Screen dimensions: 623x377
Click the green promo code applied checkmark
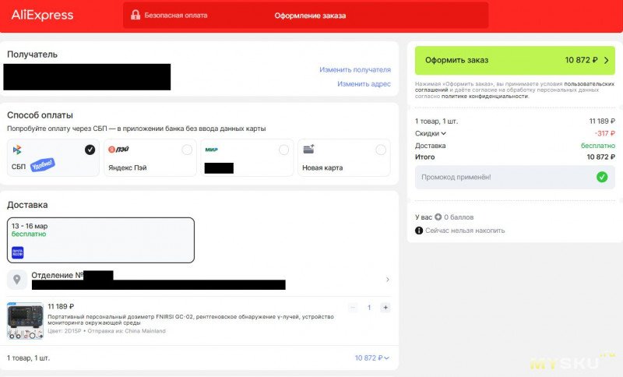[x=601, y=177]
